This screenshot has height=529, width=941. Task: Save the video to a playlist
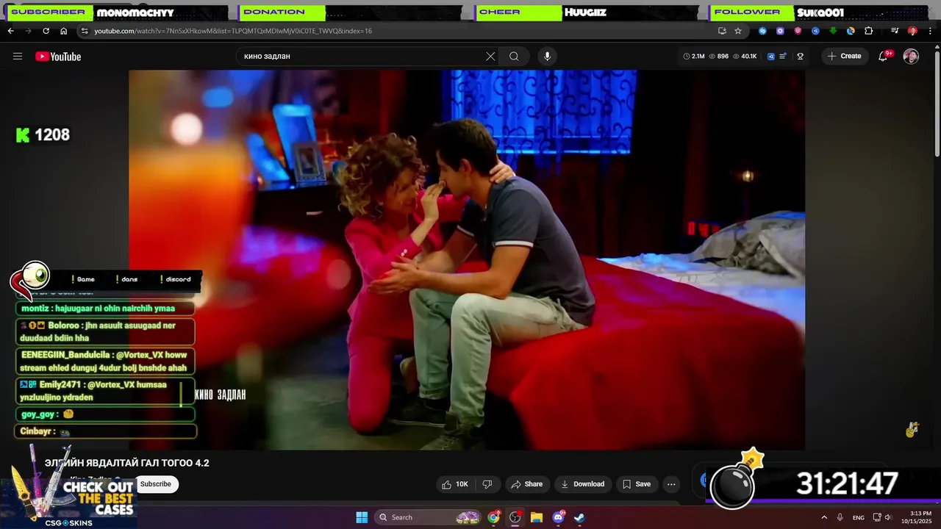coord(637,484)
